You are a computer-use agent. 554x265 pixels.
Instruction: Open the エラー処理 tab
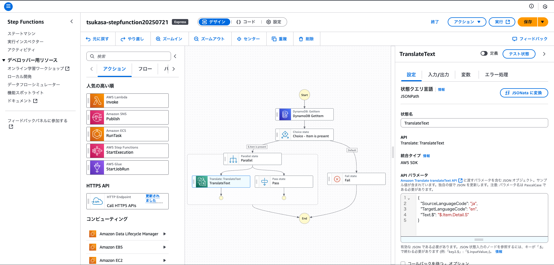point(497,75)
